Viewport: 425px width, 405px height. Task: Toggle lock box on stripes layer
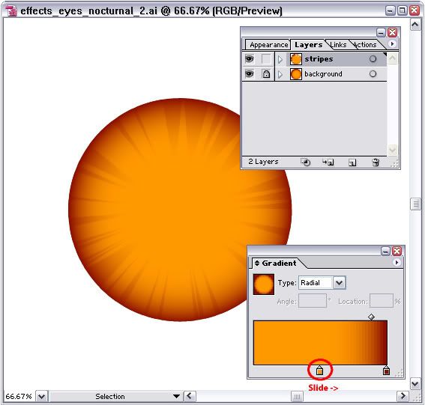[266, 59]
